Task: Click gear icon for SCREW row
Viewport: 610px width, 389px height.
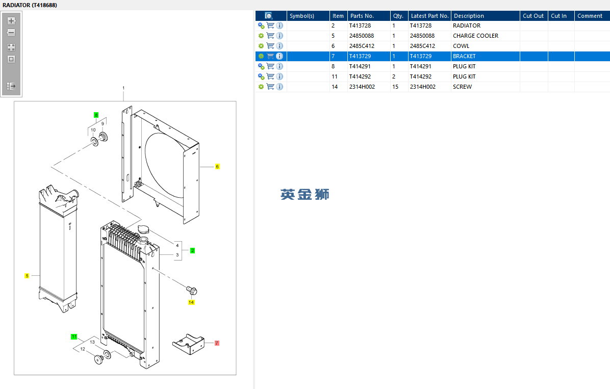Action: 261,87
